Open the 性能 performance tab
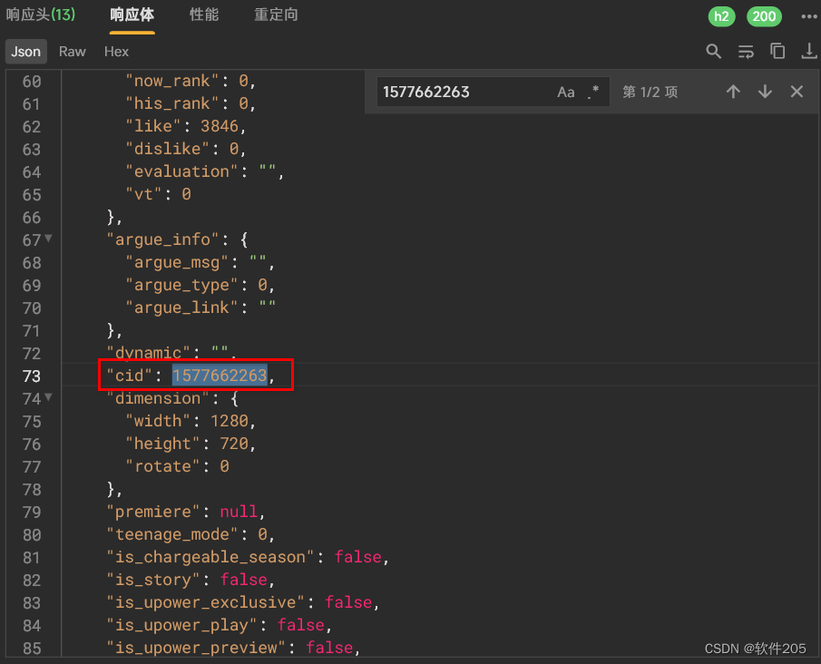The height and width of the screenshot is (664, 821). (x=204, y=15)
